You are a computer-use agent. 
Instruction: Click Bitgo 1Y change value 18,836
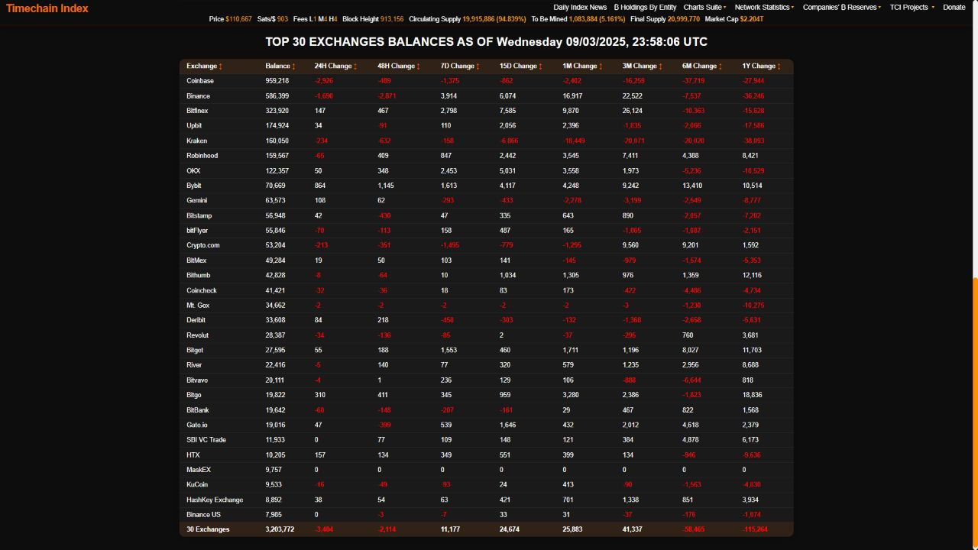752,395
